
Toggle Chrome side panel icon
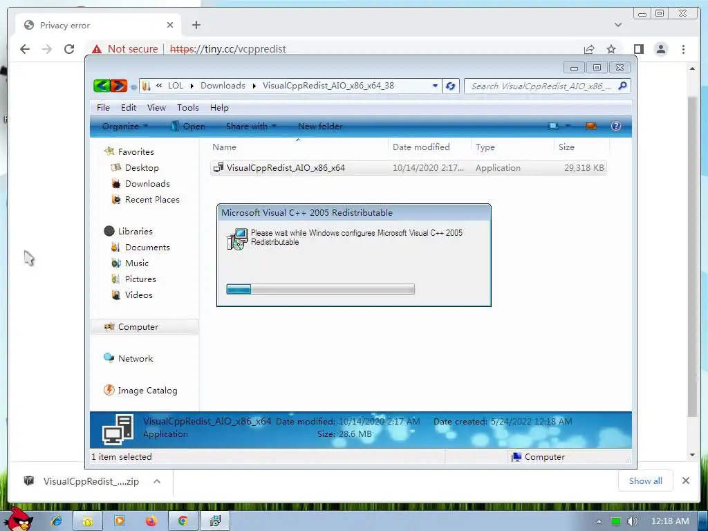[x=638, y=49]
